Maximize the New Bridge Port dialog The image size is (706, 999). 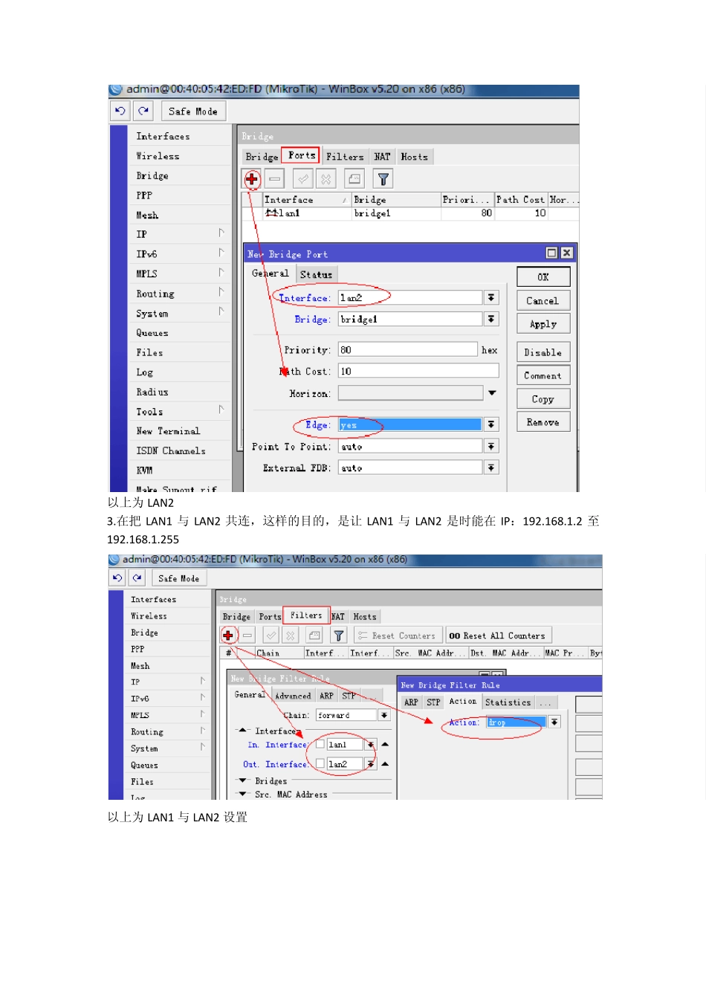(x=552, y=253)
